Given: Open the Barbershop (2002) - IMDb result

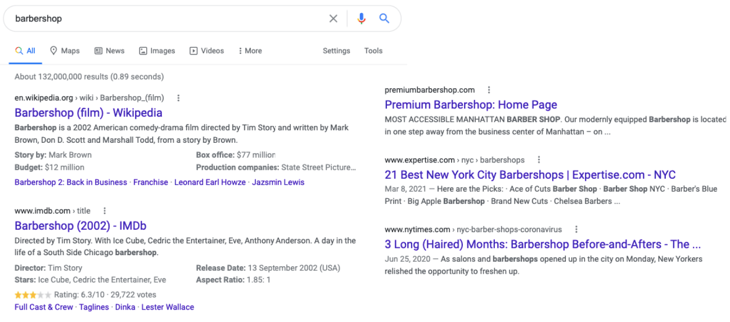Looking at the screenshot, I should pos(80,226).
